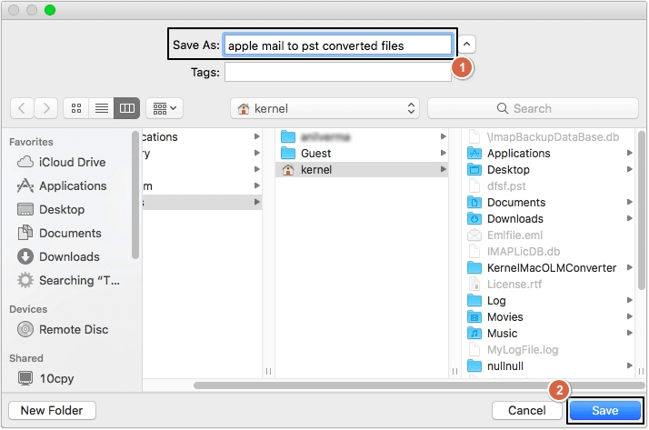
Task: Open the item grouping dropdown
Action: tap(165, 108)
